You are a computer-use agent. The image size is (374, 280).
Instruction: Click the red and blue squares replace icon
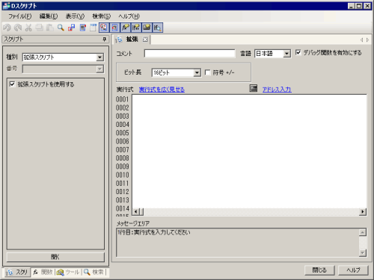pyautogui.click(x=71, y=28)
